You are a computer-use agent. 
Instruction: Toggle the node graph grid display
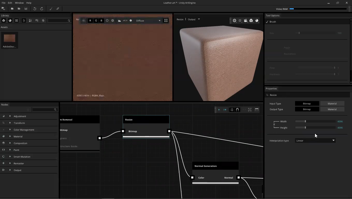point(232,110)
